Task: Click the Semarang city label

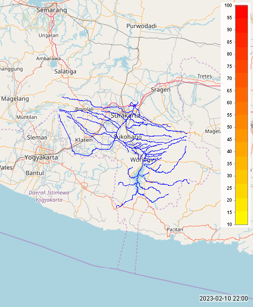Action: point(52,10)
